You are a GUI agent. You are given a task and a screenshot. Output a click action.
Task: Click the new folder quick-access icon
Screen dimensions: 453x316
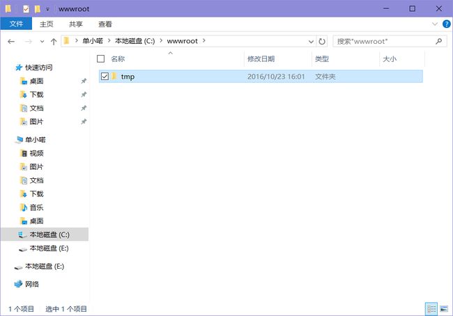coord(37,9)
